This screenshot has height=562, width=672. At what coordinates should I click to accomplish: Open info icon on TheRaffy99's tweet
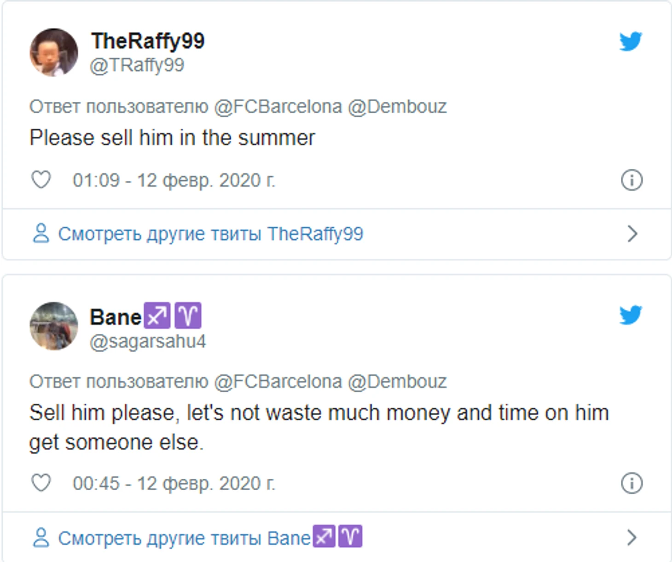(x=631, y=180)
